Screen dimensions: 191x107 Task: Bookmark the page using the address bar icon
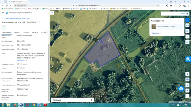(158, 6)
